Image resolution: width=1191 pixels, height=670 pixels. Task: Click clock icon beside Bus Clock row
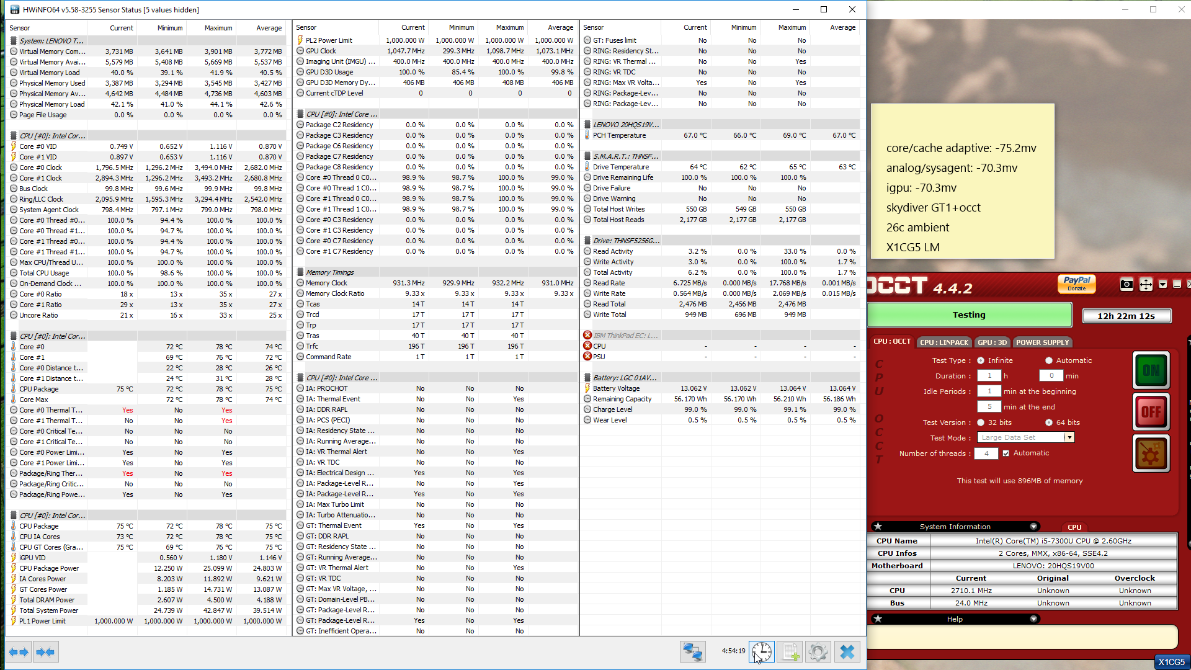(14, 189)
